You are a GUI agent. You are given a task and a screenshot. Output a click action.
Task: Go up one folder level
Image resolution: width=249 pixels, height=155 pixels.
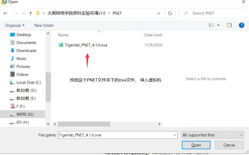[30, 13]
